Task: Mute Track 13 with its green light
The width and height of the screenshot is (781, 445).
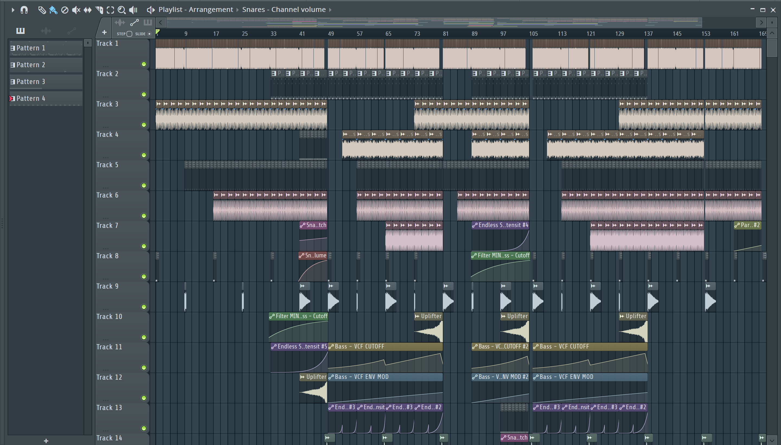Action: (144, 428)
